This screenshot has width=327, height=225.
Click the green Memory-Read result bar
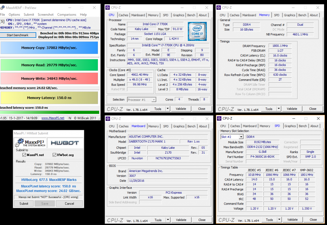point(49,65)
